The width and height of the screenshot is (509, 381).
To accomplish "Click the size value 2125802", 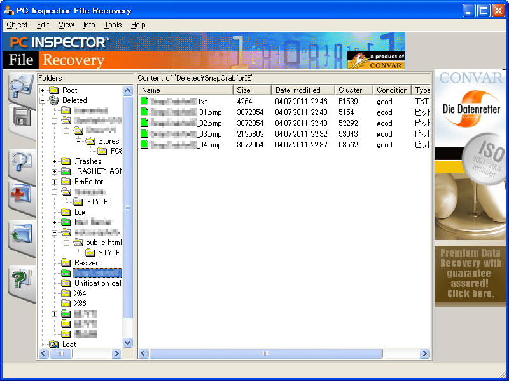I will [250, 134].
